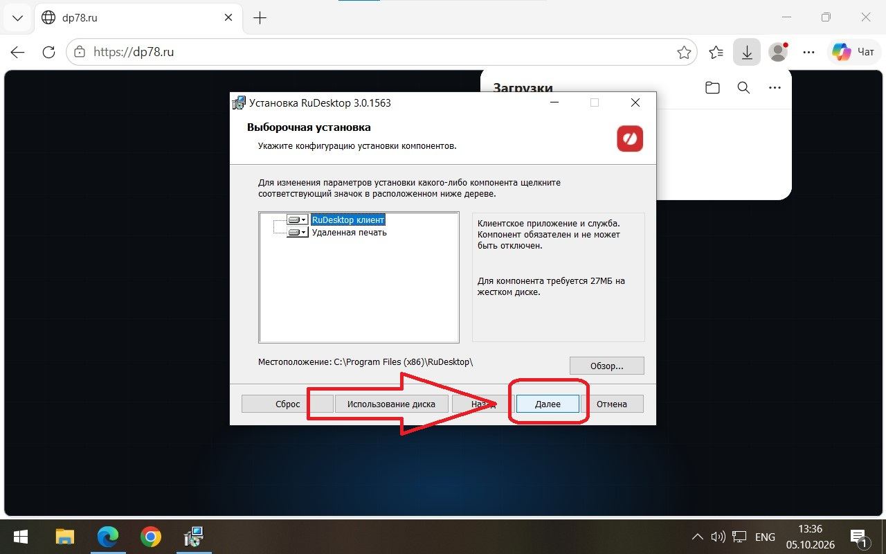886x554 pixels.
Task: Open network settings from the tray
Action: pyautogui.click(x=740, y=537)
